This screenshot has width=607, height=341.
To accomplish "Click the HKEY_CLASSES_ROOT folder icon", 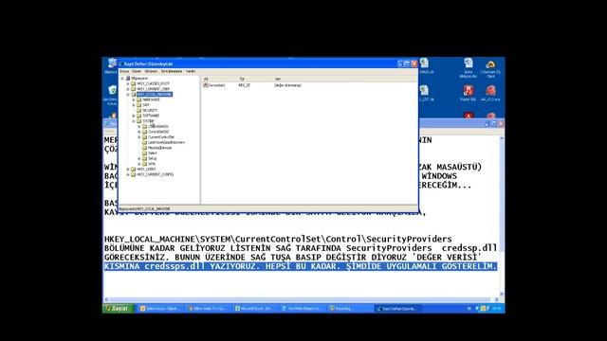I will point(133,84).
